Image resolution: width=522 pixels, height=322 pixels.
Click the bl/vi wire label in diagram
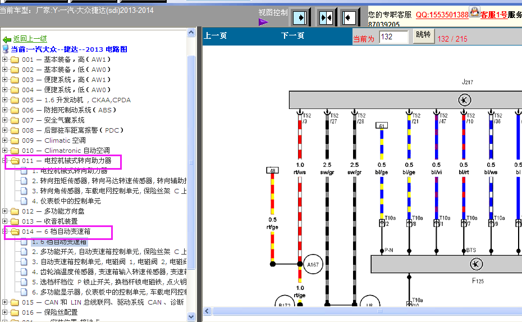(436, 173)
